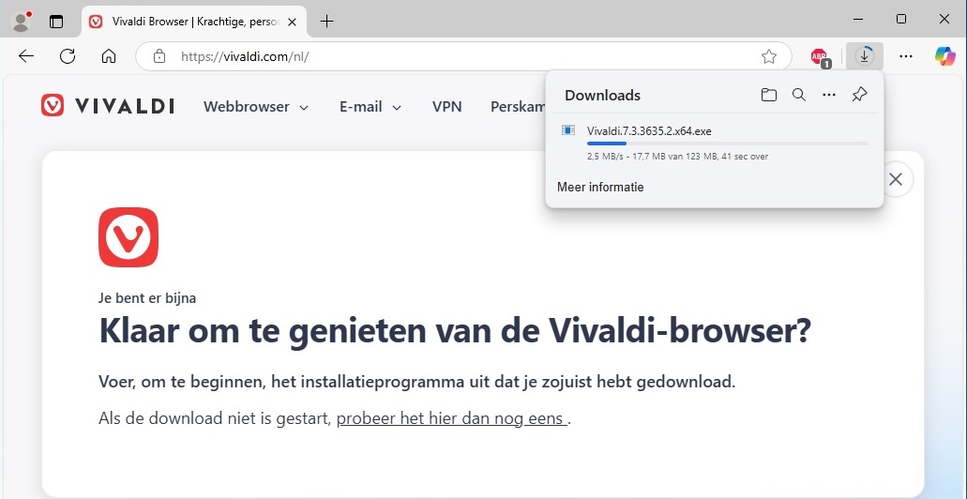The image size is (967, 499).
Task: Expand the Webbrowser dropdown menu
Action: click(x=256, y=107)
